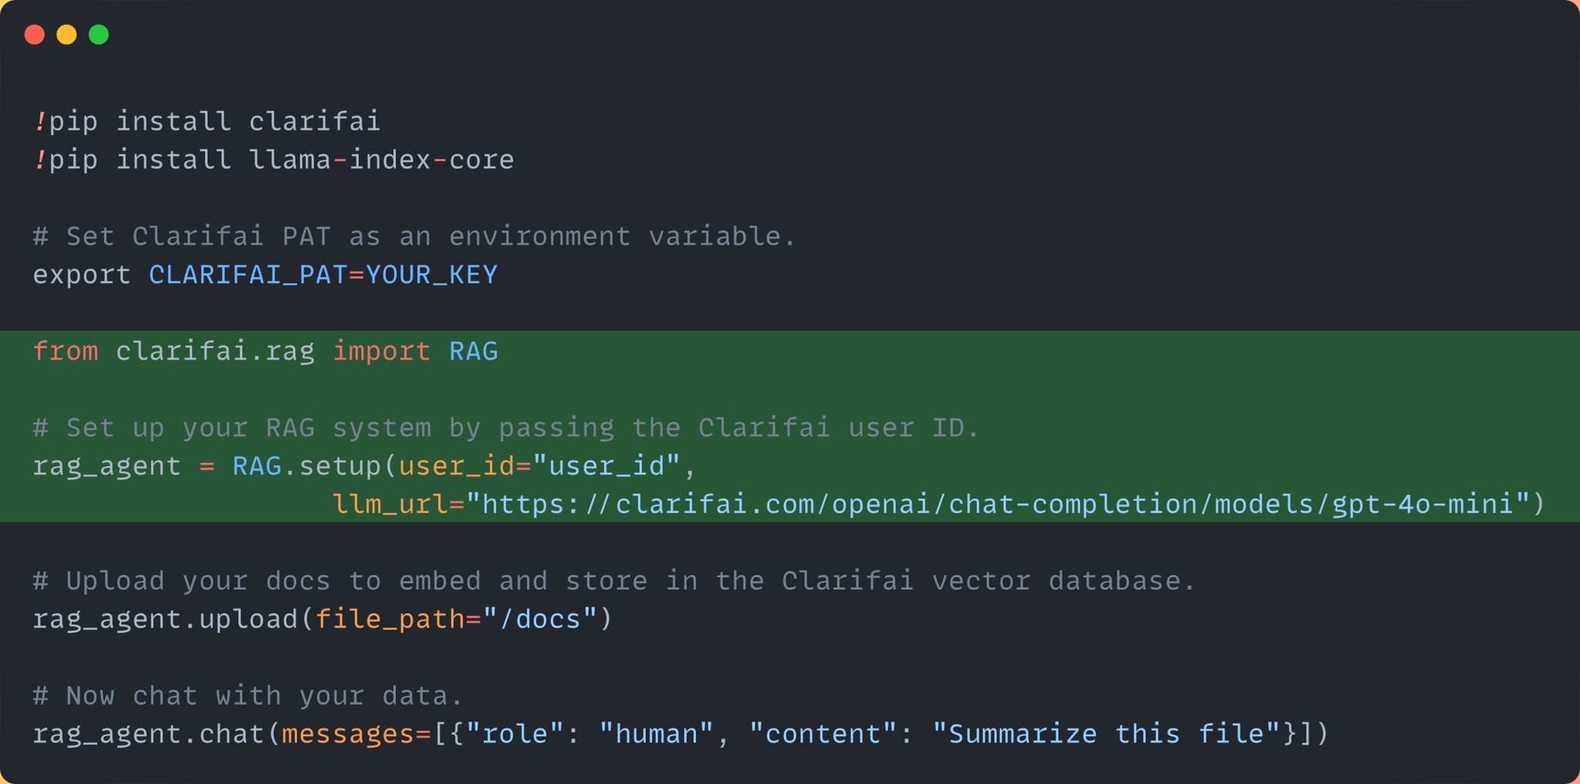Click the green maximize window dot
The width and height of the screenshot is (1580, 784).
click(99, 35)
